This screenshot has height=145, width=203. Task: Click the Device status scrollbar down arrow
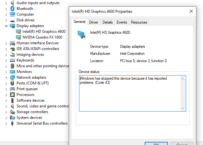pos(183,108)
